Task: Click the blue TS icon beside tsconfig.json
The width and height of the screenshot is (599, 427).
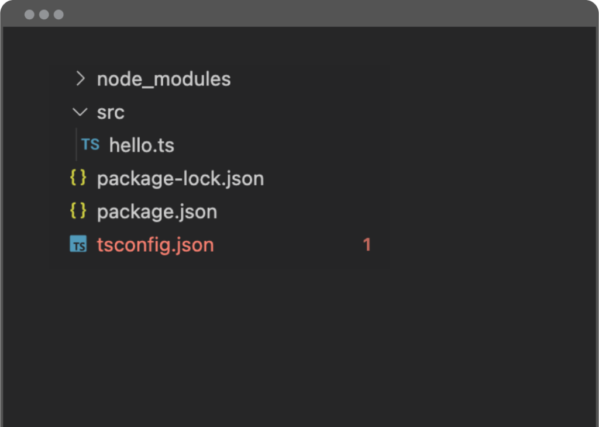Action: pyautogui.click(x=78, y=244)
